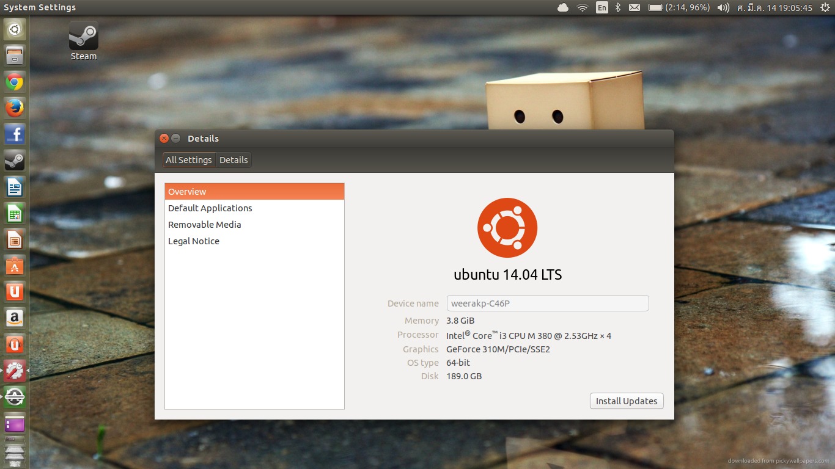The height and width of the screenshot is (469, 835).
Task: Select Default Applications in the sidebar
Action: (x=254, y=208)
